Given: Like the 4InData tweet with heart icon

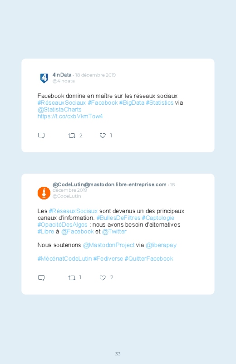Looking at the screenshot, I should [x=103, y=136].
